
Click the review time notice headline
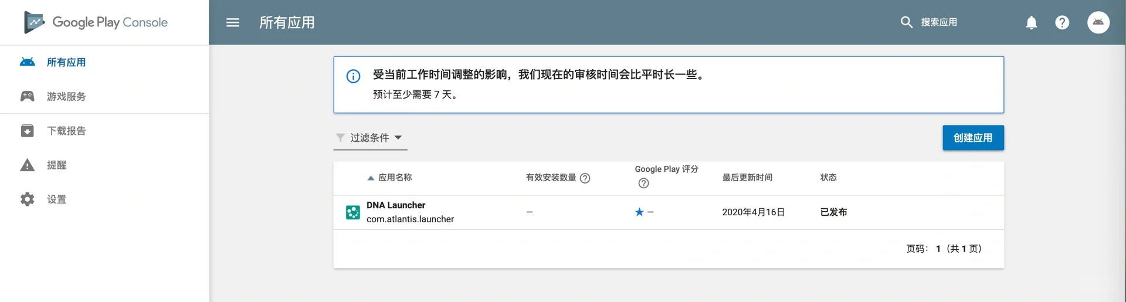(540, 74)
